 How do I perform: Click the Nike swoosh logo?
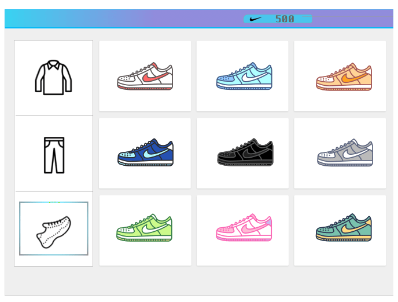(255, 19)
